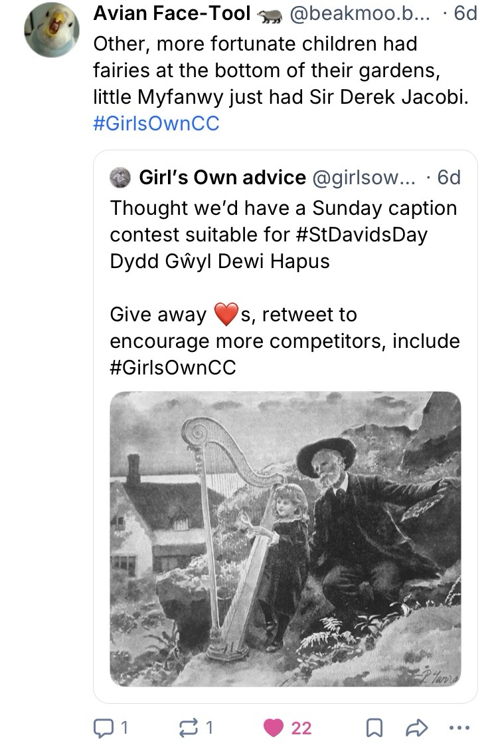498x753 pixels.
Task: Open the Avian Face-Tool display name
Action: pyautogui.click(x=172, y=13)
